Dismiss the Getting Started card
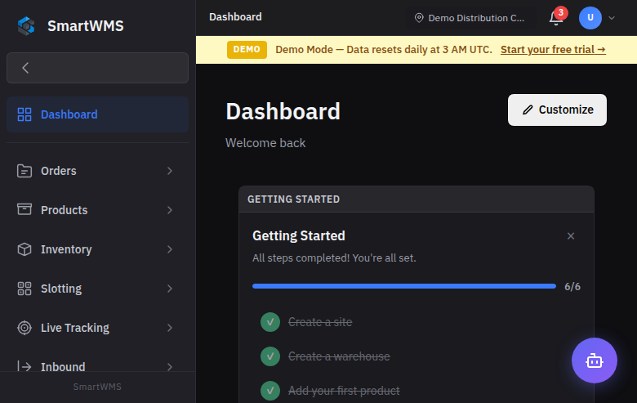The image size is (637, 403). click(x=571, y=236)
